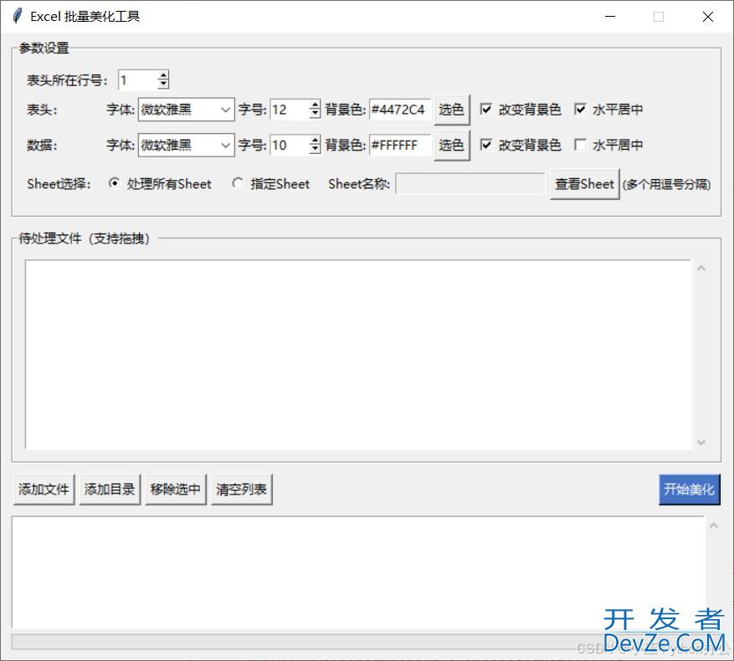Open the header font dropdown
This screenshot has height=661, width=734.
pyautogui.click(x=225, y=110)
